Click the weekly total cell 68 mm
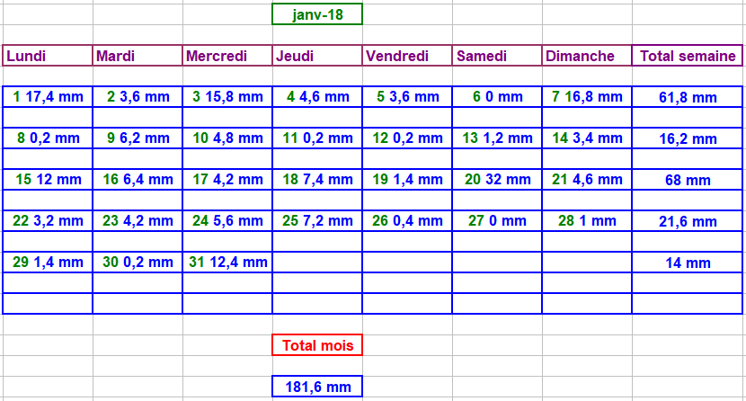The width and height of the screenshot is (746, 401). click(688, 181)
